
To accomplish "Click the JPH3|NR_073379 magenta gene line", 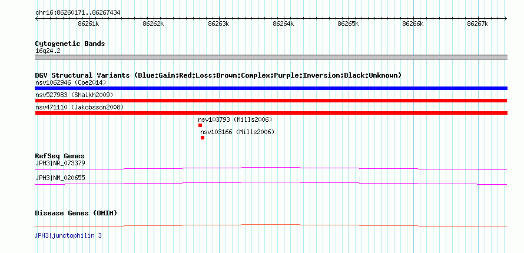I will click(271, 168).
